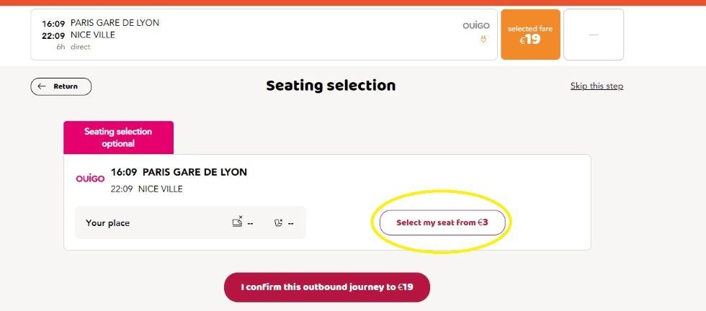This screenshot has width=706, height=311.
Task: Choose the empty fare box with a dash
Action: pos(594,35)
